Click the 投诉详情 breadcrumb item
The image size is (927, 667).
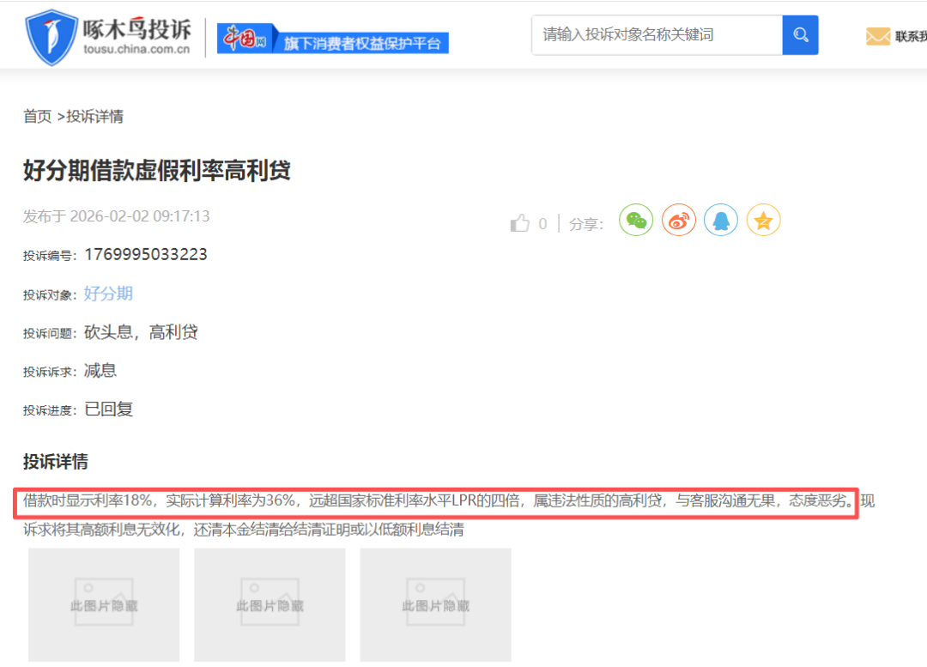pyautogui.click(x=95, y=117)
